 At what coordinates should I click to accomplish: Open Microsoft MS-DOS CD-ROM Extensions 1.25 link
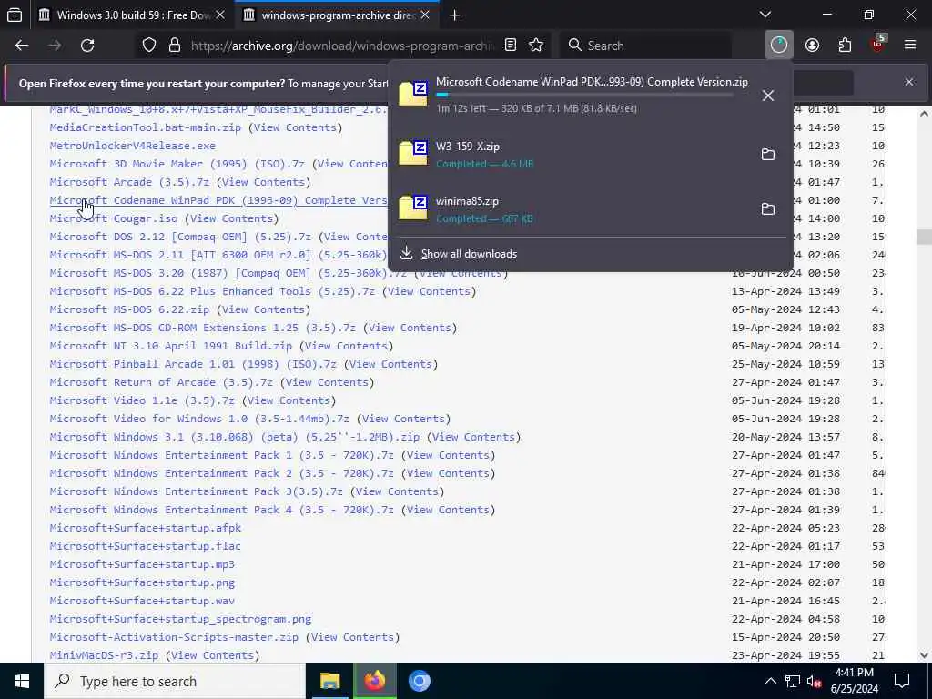coord(203,328)
